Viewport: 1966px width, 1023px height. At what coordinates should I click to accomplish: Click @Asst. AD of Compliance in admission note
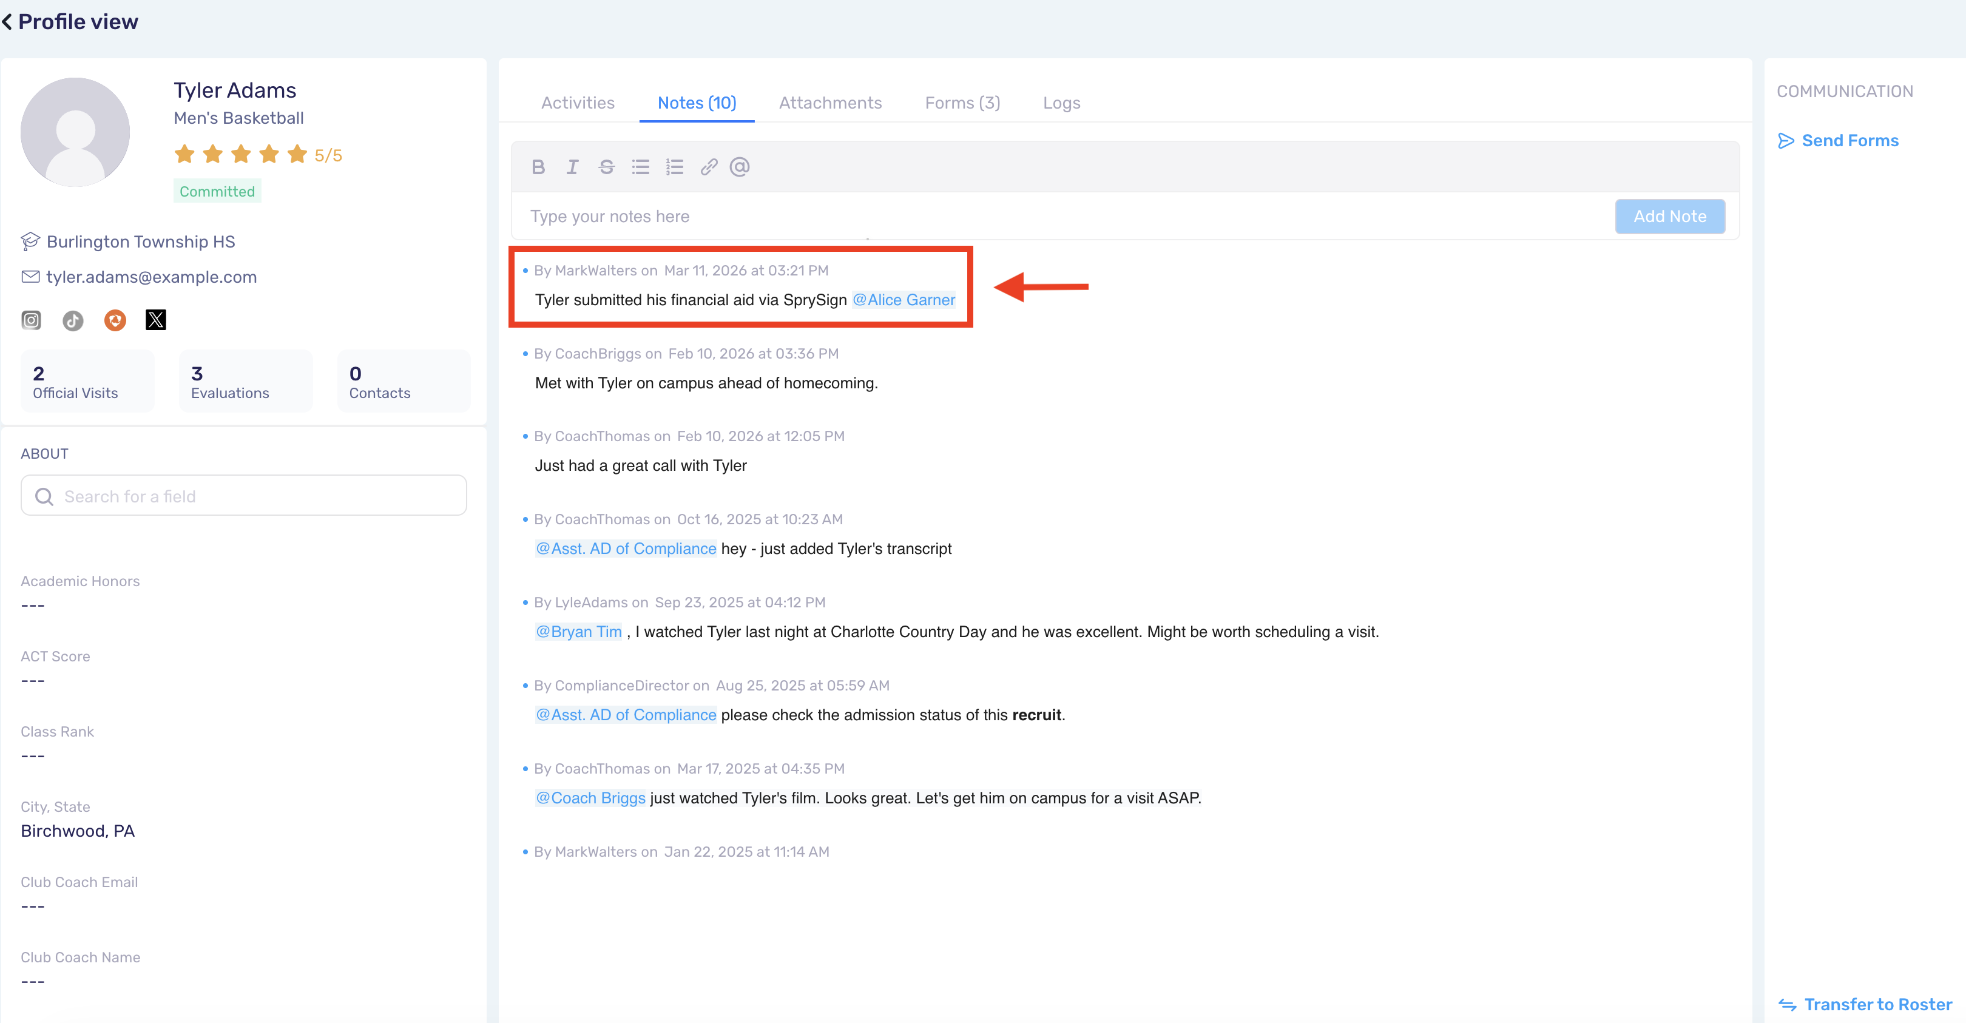(626, 715)
